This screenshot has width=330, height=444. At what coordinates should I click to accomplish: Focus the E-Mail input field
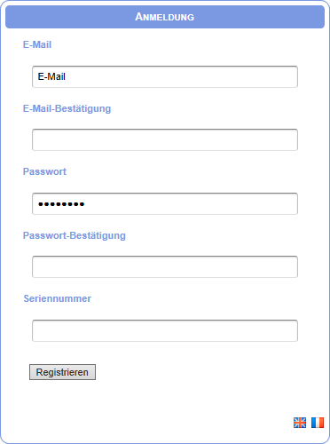click(x=165, y=76)
